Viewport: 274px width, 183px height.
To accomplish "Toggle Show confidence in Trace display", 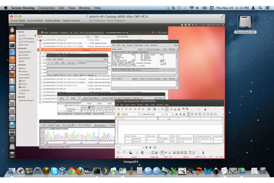I will tap(84, 125).
